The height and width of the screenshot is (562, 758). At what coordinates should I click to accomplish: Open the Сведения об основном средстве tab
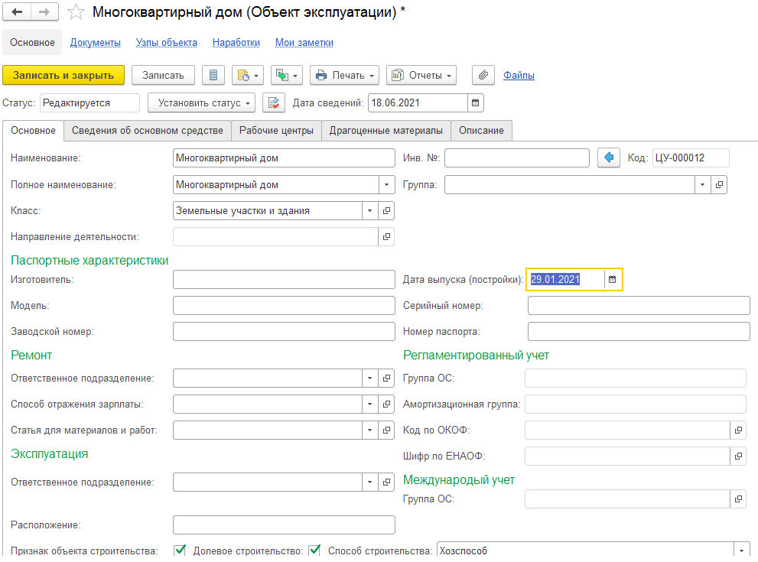(x=147, y=131)
